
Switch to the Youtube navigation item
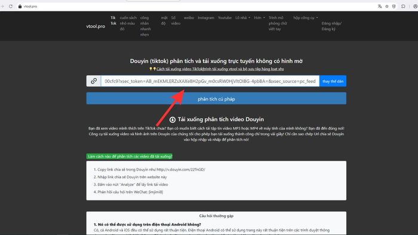tap(225, 18)
